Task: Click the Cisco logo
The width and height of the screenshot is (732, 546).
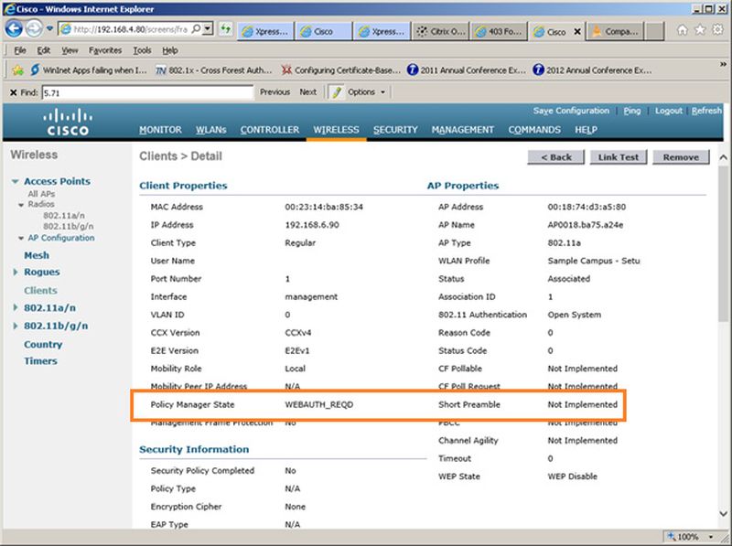Action: click(x=68, y=123)
